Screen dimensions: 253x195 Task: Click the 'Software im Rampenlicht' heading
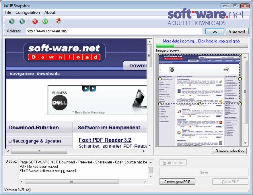(x=109, y=128)
